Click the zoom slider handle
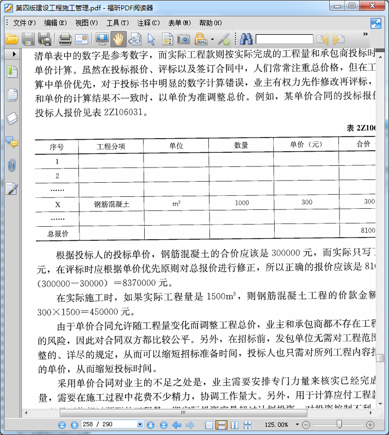The image size is (389, 435). coord(339,424)
